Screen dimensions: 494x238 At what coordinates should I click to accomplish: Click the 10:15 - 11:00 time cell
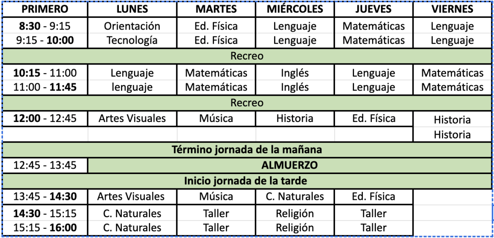click(45, 73)
